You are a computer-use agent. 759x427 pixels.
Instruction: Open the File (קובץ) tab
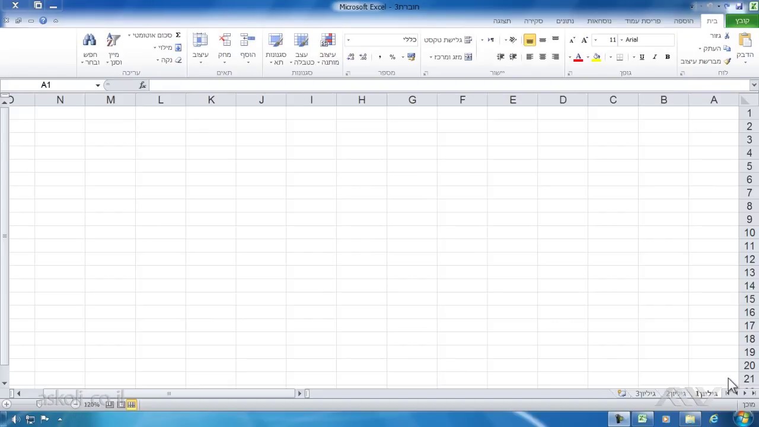click(742, 21)
